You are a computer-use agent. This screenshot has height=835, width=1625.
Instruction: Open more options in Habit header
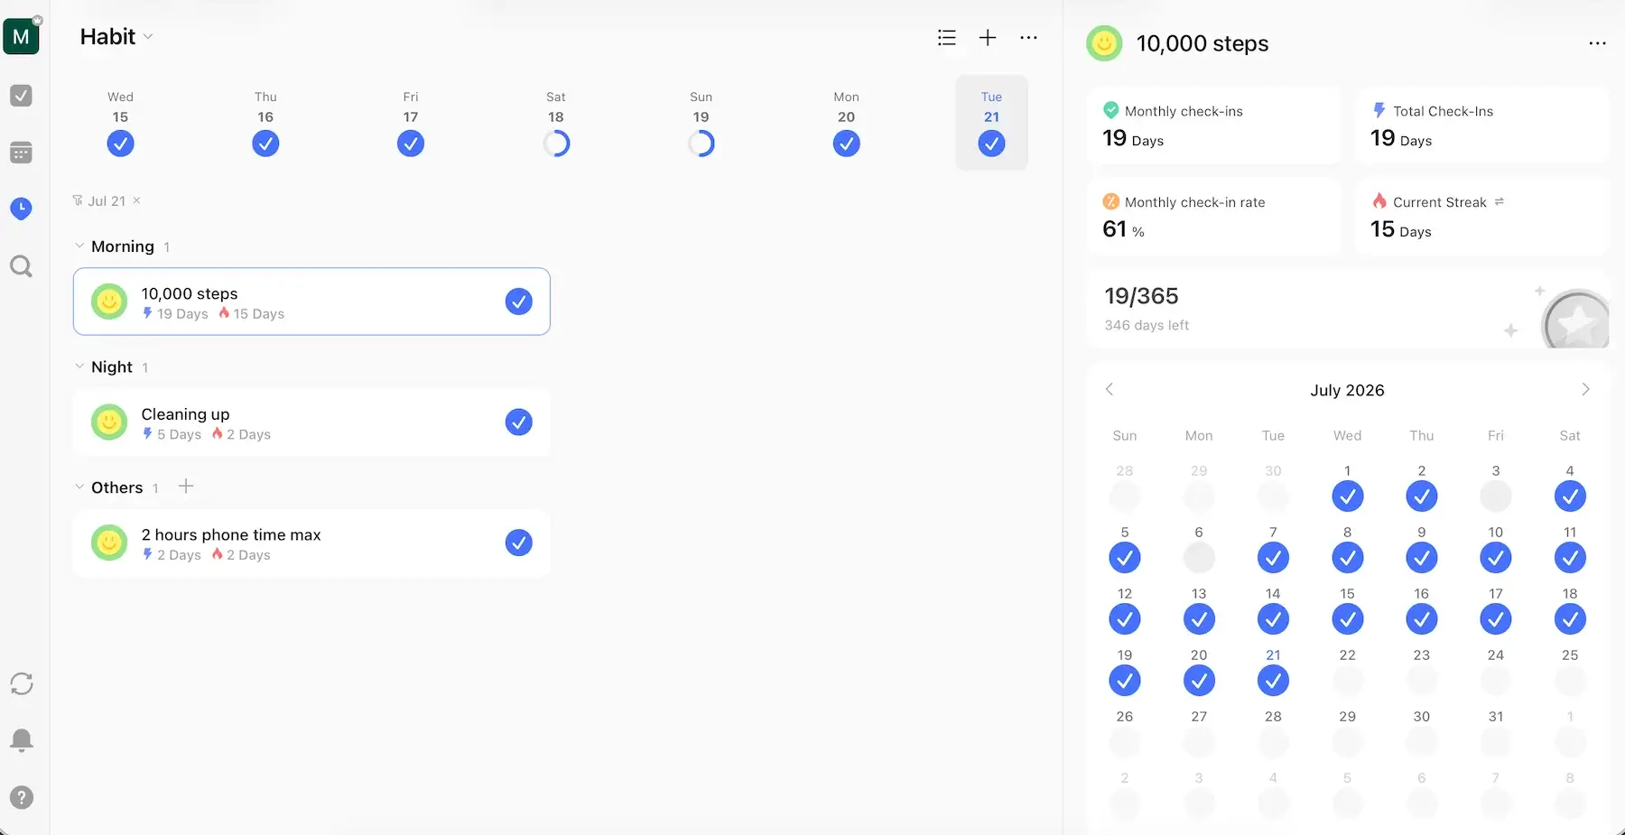pyautogui.click(x=1028, y=37)
